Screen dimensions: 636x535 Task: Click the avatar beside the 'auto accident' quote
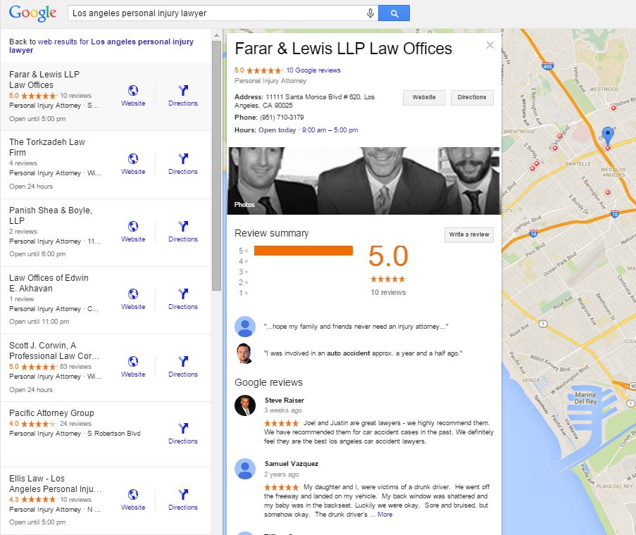(x=245, y=353)
